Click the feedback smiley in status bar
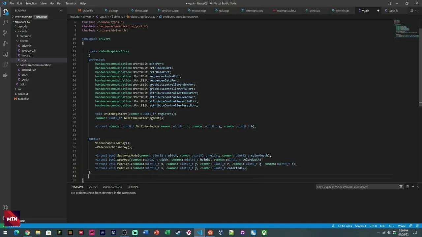 (410, 226)
